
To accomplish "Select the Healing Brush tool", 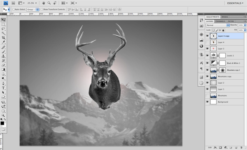I will pos(3,47).
